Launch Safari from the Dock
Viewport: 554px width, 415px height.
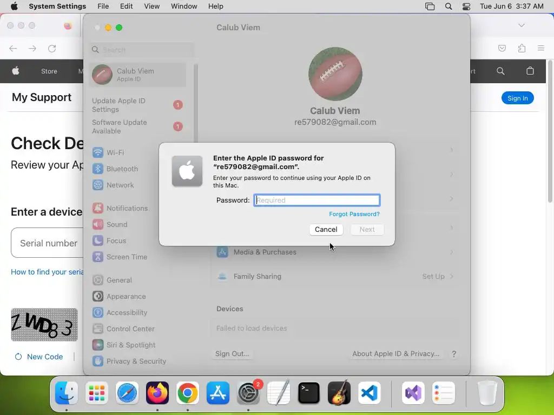point(127,393)
